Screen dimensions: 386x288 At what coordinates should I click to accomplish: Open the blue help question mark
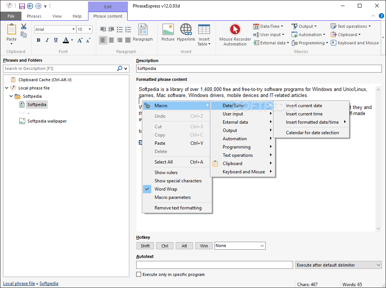381,16
